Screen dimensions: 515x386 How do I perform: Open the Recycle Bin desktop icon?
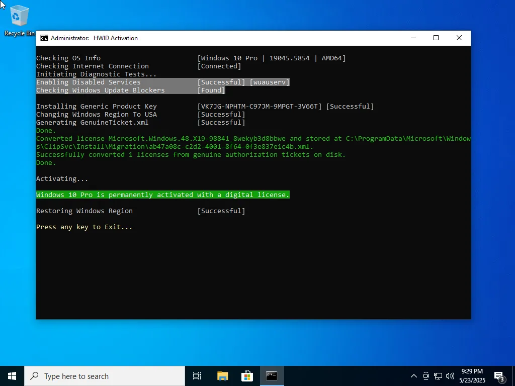pyautogui.click(x=19, y=20)
